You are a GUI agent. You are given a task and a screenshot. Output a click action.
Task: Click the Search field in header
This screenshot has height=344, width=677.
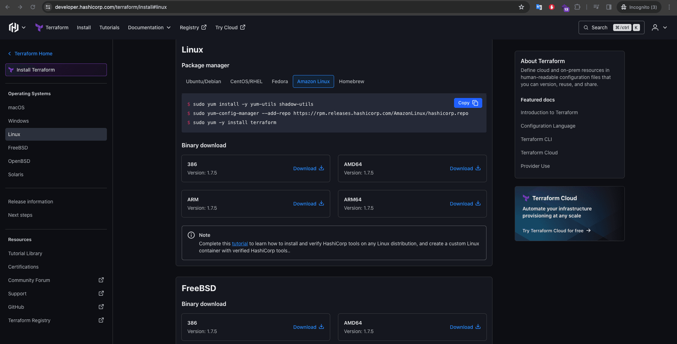pyautogui.click(x=611, y=27)
